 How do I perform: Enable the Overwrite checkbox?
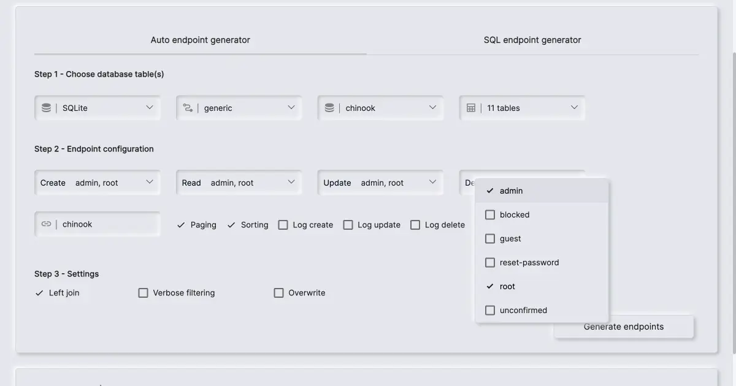(279, 293)
